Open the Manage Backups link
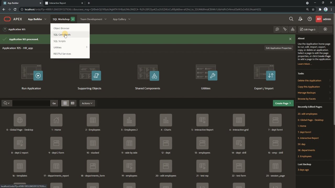The image size is (335, 188). (x=307, y=93)
